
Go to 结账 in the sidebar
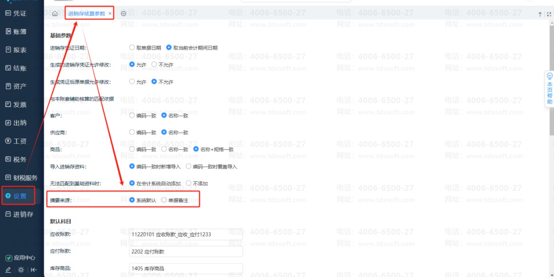(16, 68)
